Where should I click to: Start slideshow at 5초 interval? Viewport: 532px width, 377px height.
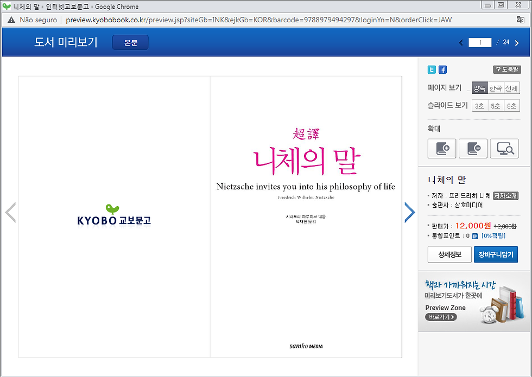click(x=496, y=106)
